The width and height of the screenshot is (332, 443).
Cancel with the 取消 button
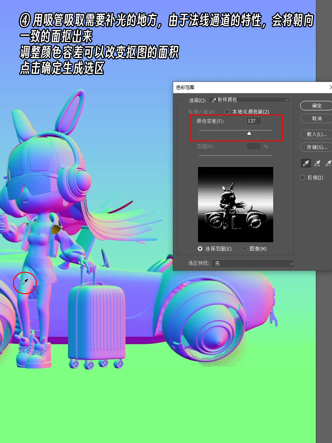tap(317, 119)
